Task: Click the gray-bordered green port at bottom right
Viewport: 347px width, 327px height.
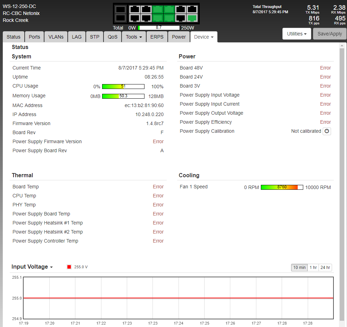Action: [191, 18]
